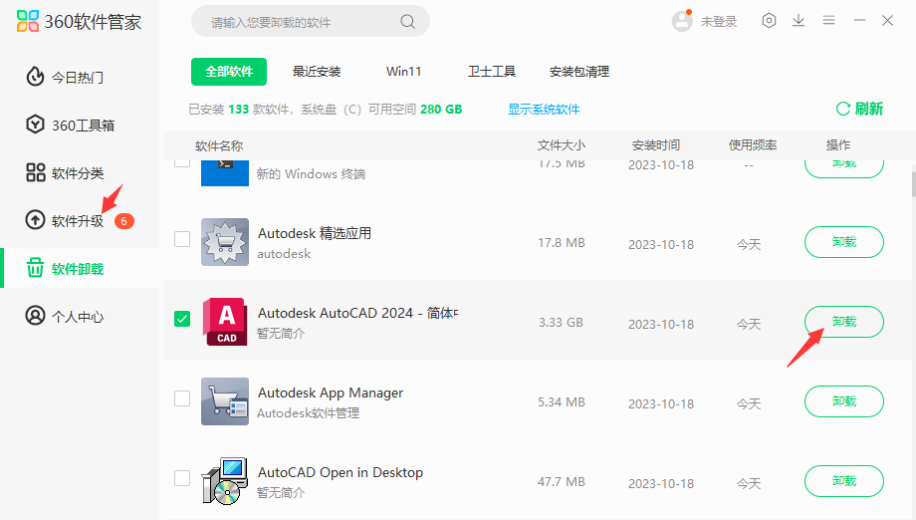
Task: Click the Autodesk AutoCAD 2024 name text
Action: 358,313
